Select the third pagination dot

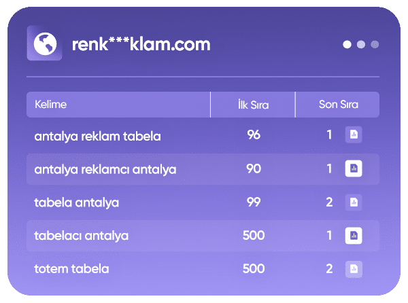coord(375,45)
